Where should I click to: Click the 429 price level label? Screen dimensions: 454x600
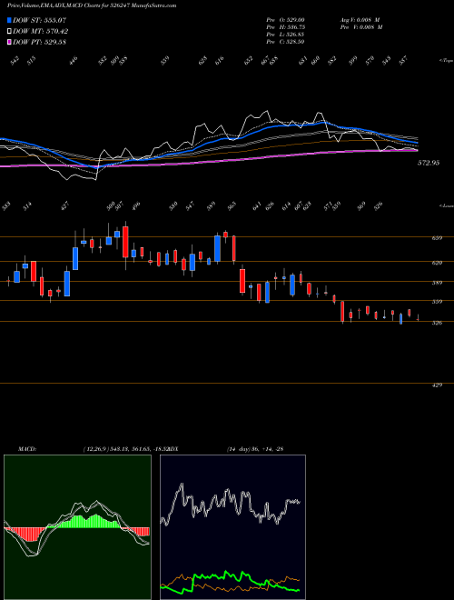[x=437, y=385]
